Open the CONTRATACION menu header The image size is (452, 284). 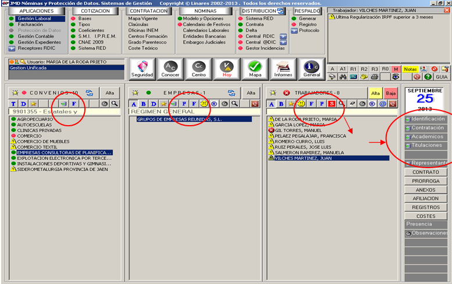pyautogui.click(x=149, y=11)
